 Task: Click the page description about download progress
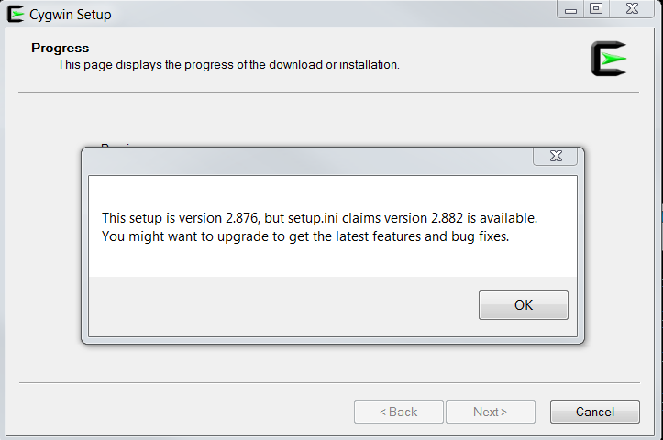pos(228,65)
